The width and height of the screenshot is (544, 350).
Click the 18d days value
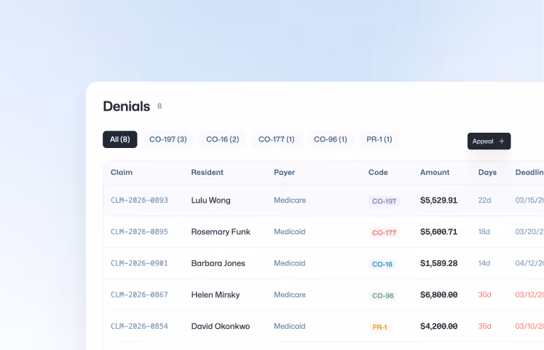484,232
